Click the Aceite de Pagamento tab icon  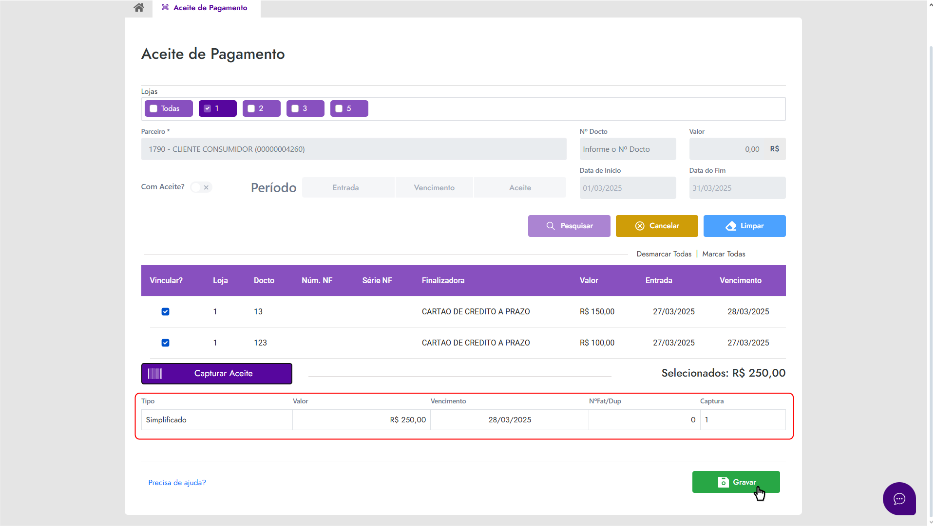(165, 8)
